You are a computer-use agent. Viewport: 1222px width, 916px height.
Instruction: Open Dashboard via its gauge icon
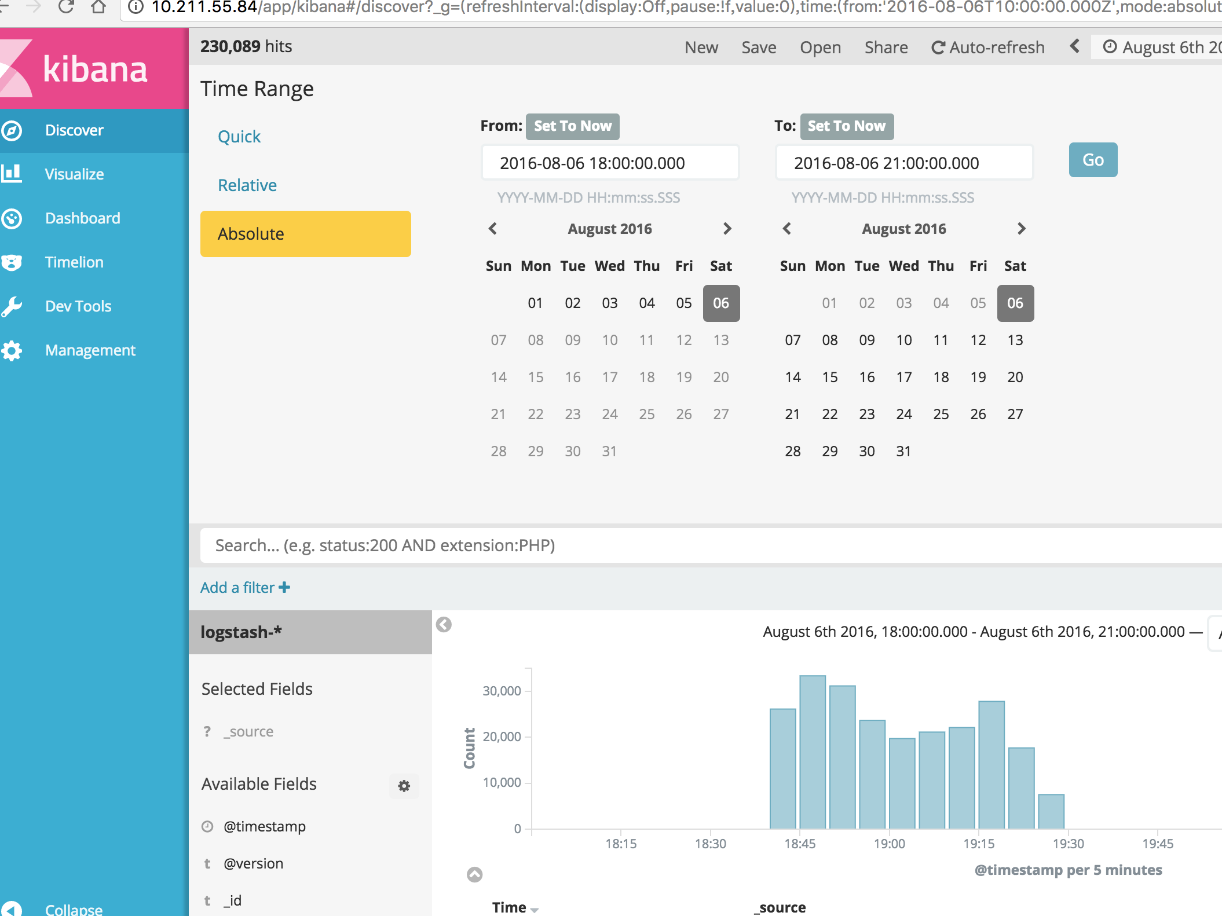12,218
